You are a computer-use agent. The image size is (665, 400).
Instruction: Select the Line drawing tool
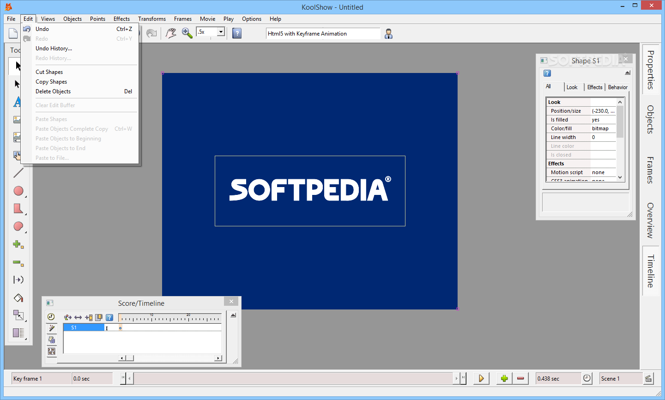pos(18,173)
